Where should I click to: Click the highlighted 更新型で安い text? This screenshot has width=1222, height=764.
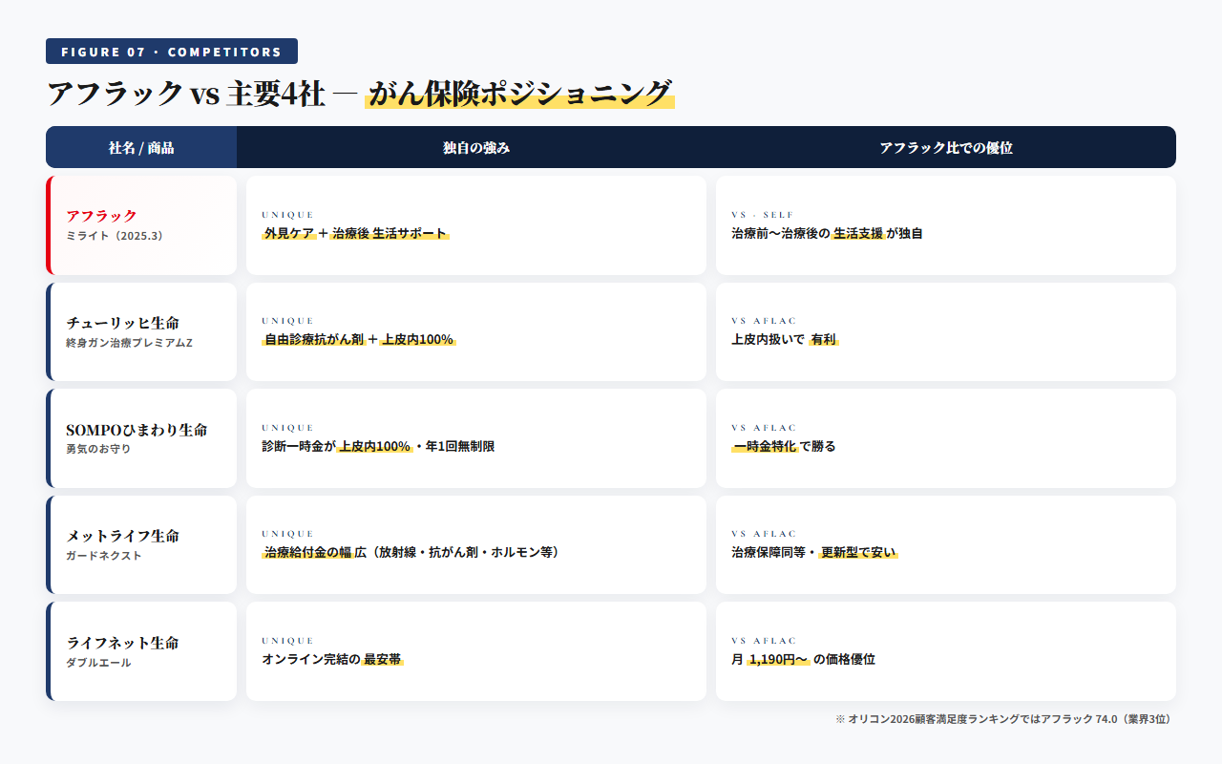[857, 551]
